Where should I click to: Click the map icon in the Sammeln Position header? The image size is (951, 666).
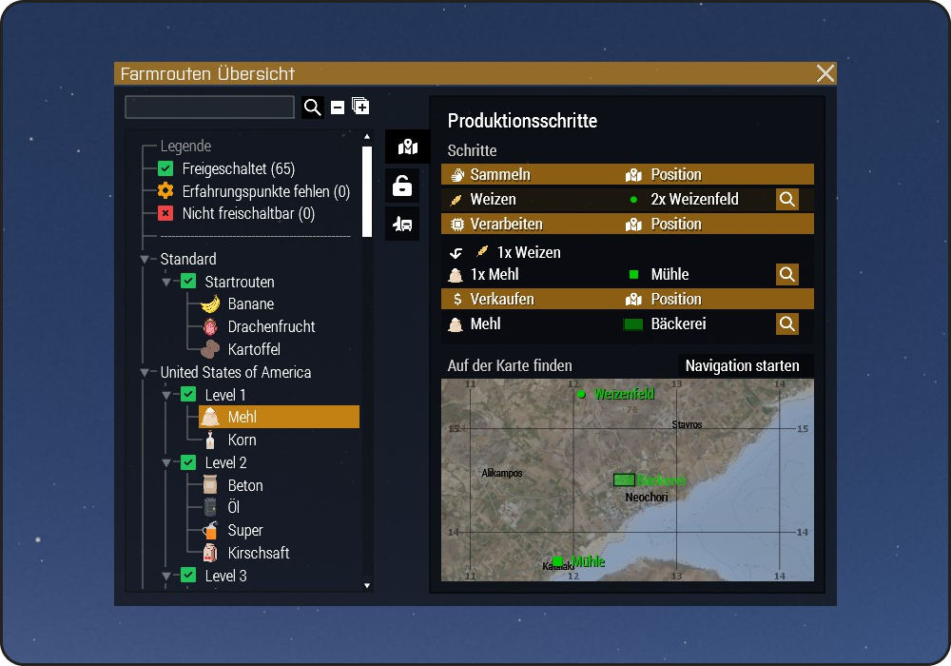(633, 175)
